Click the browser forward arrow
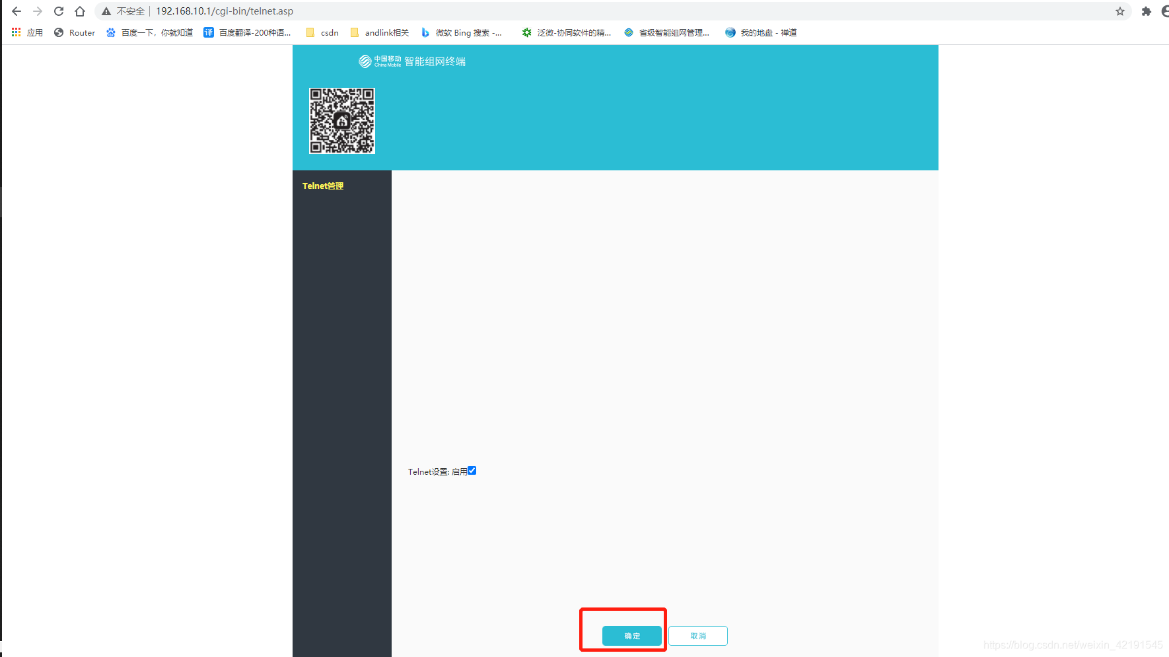This screenshot has width=1169, height=657. tap(38, 11)
